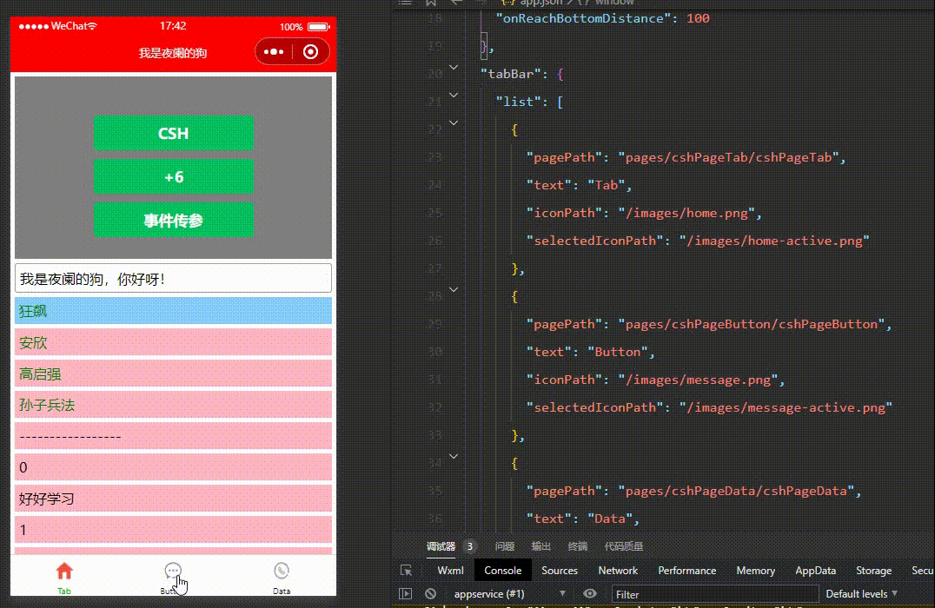Click the value 100 in code
935x608 pixels.
[x=698, y=18]
